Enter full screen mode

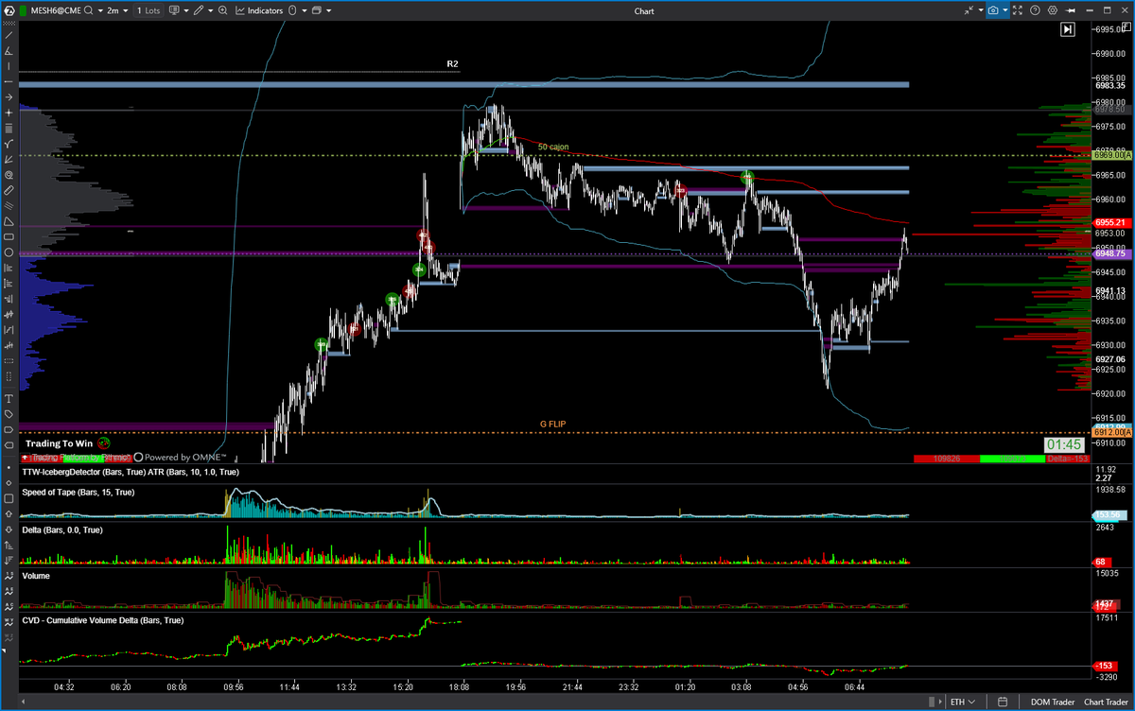(1018, 10)
